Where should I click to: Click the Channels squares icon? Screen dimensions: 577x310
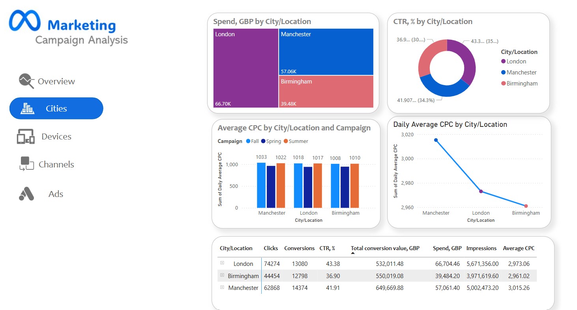click(26, 164)
